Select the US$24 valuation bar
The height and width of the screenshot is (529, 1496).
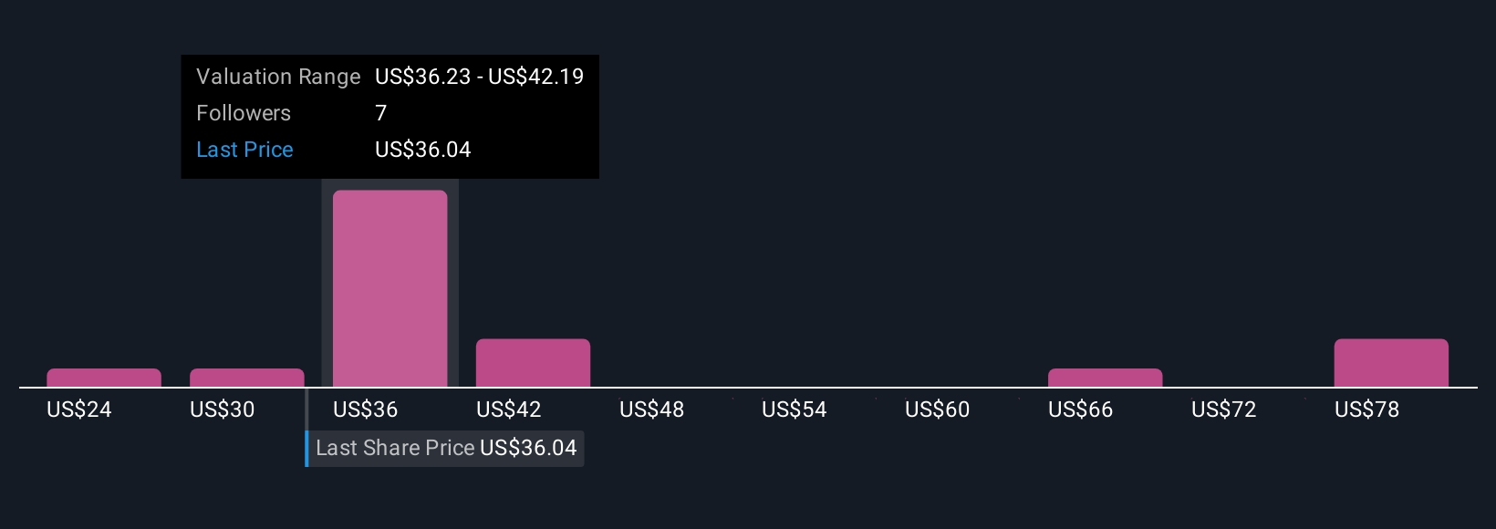point(104,378)
